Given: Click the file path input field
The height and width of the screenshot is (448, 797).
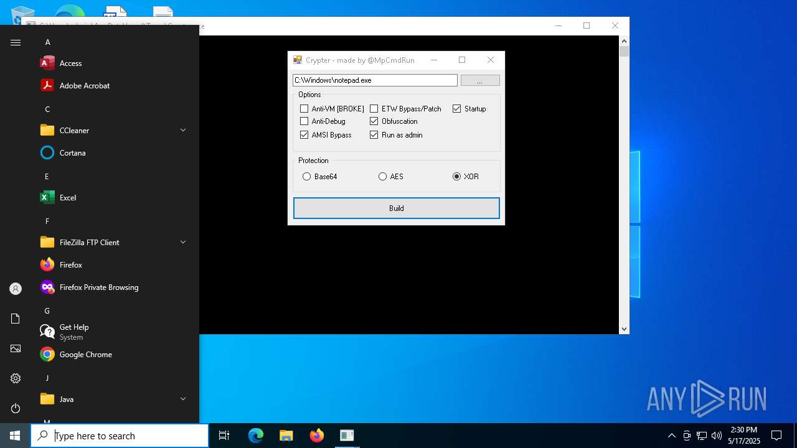Looking at the screenshot, I should coord(375,80).
